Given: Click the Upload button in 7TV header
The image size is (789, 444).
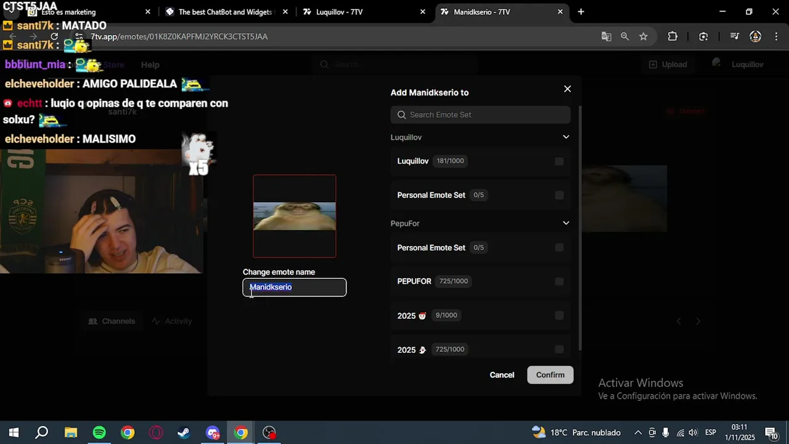Looking at the screenshot, I should pos(668,64).
